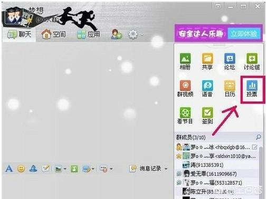The height and width of the screenshot is (199, 267).
Task: Open the 相册 album app
Action: 185,61
